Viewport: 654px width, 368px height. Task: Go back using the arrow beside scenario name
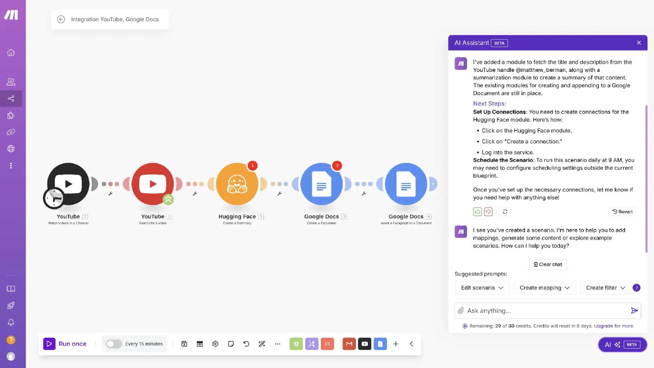tap(61, 19)
